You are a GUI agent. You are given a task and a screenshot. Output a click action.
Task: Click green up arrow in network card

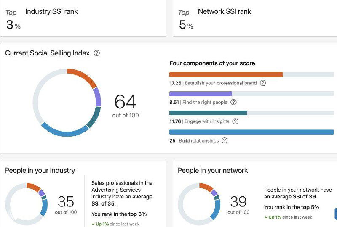pos(266,217)
